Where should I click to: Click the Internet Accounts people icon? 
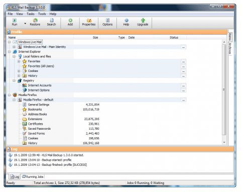point(25,85)
